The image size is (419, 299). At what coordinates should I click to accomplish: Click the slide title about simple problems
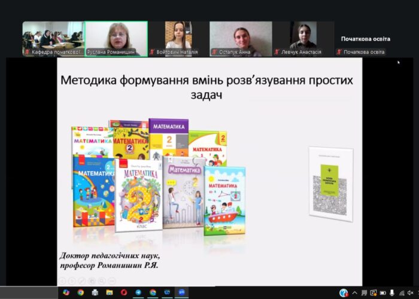[x=208, y=87]
